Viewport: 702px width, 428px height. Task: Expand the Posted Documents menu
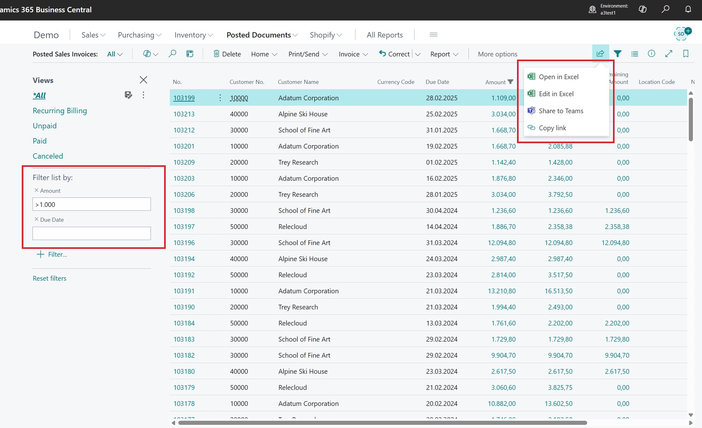(262, 35)
